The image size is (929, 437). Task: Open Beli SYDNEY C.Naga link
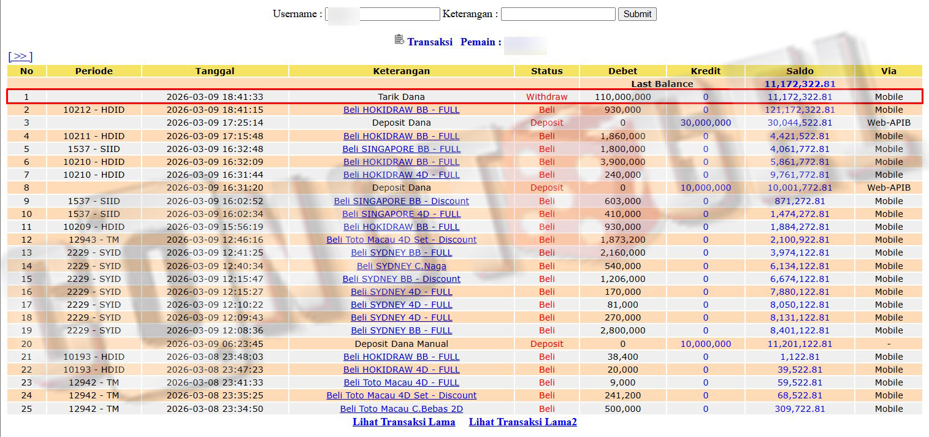click(401, 266)
